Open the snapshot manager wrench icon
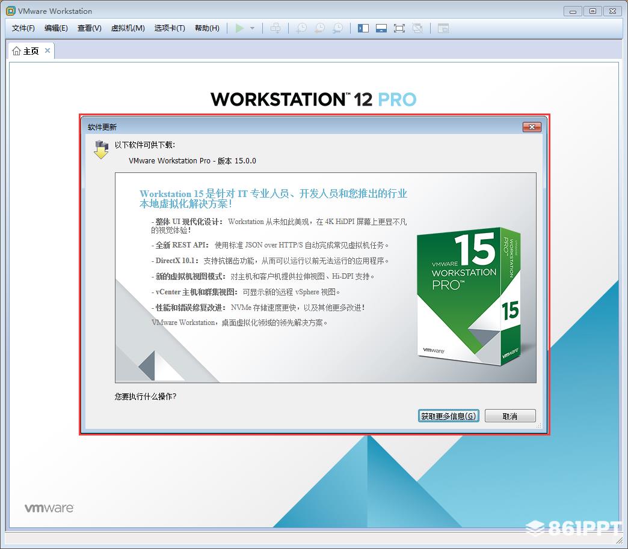This screenshot has width=628, height=549. tap(338, 28)
